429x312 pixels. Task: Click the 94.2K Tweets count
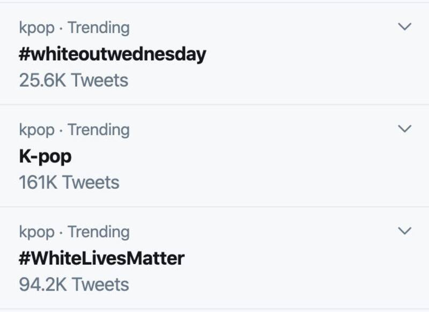click(74, 285)
